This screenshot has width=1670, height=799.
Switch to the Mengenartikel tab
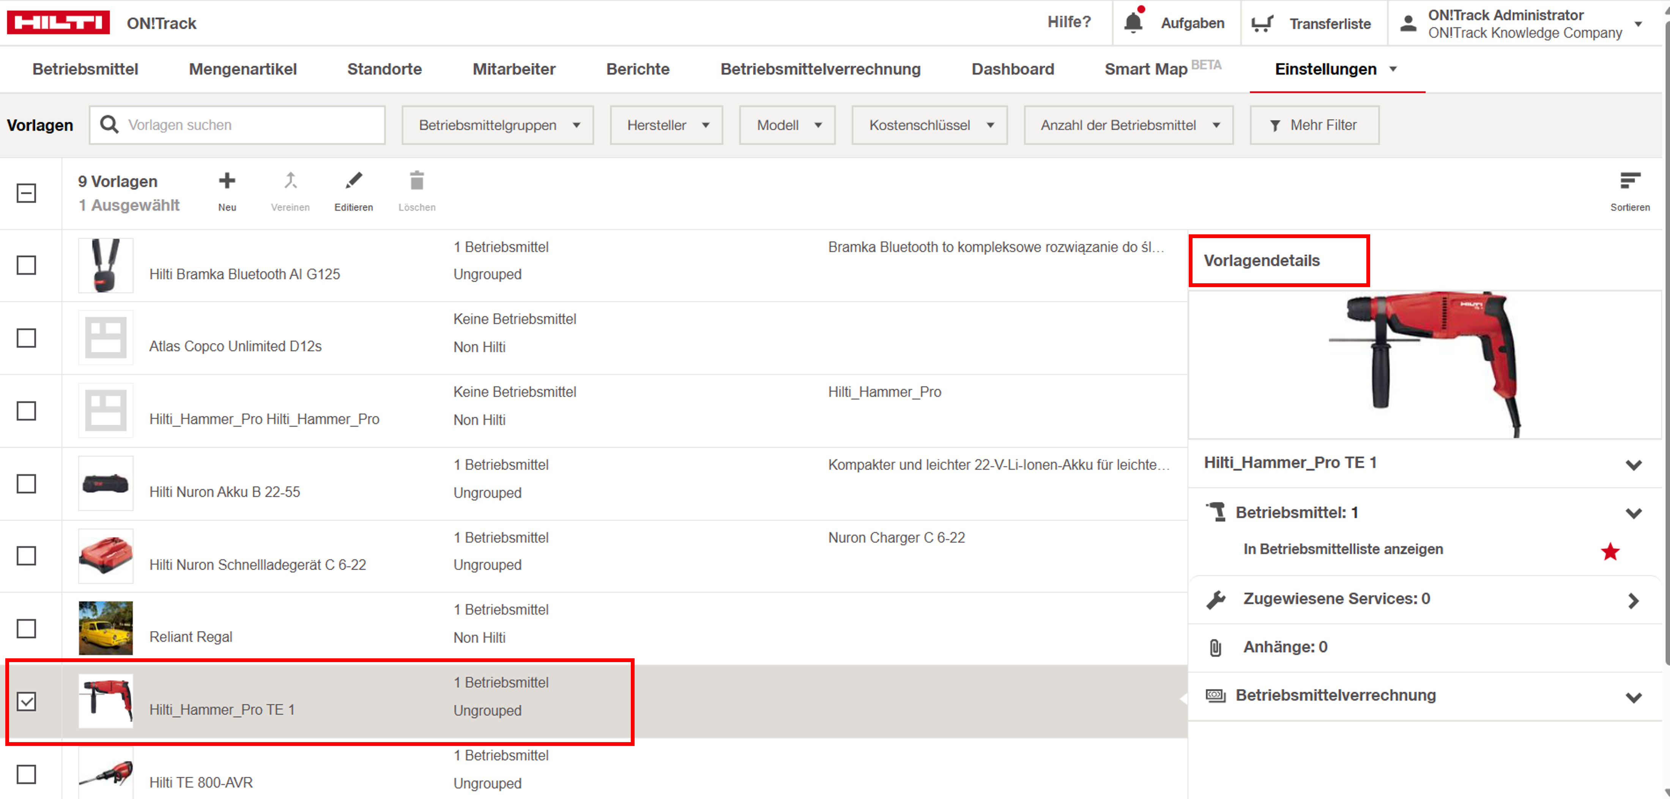[x=243, y=69]
